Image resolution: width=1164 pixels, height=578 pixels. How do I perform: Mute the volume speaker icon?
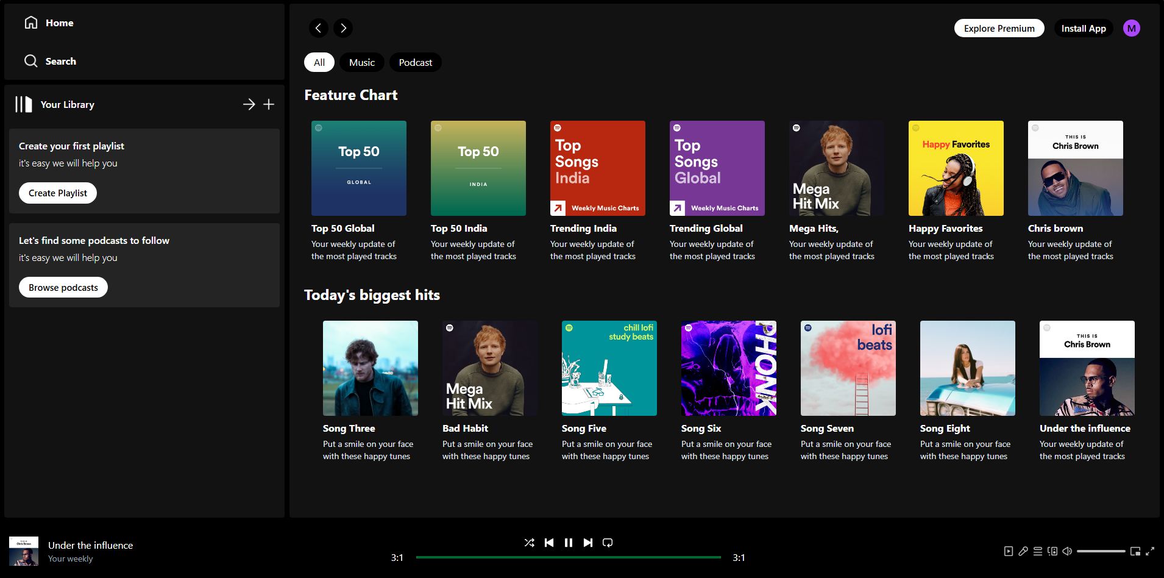click(1067, 551)
